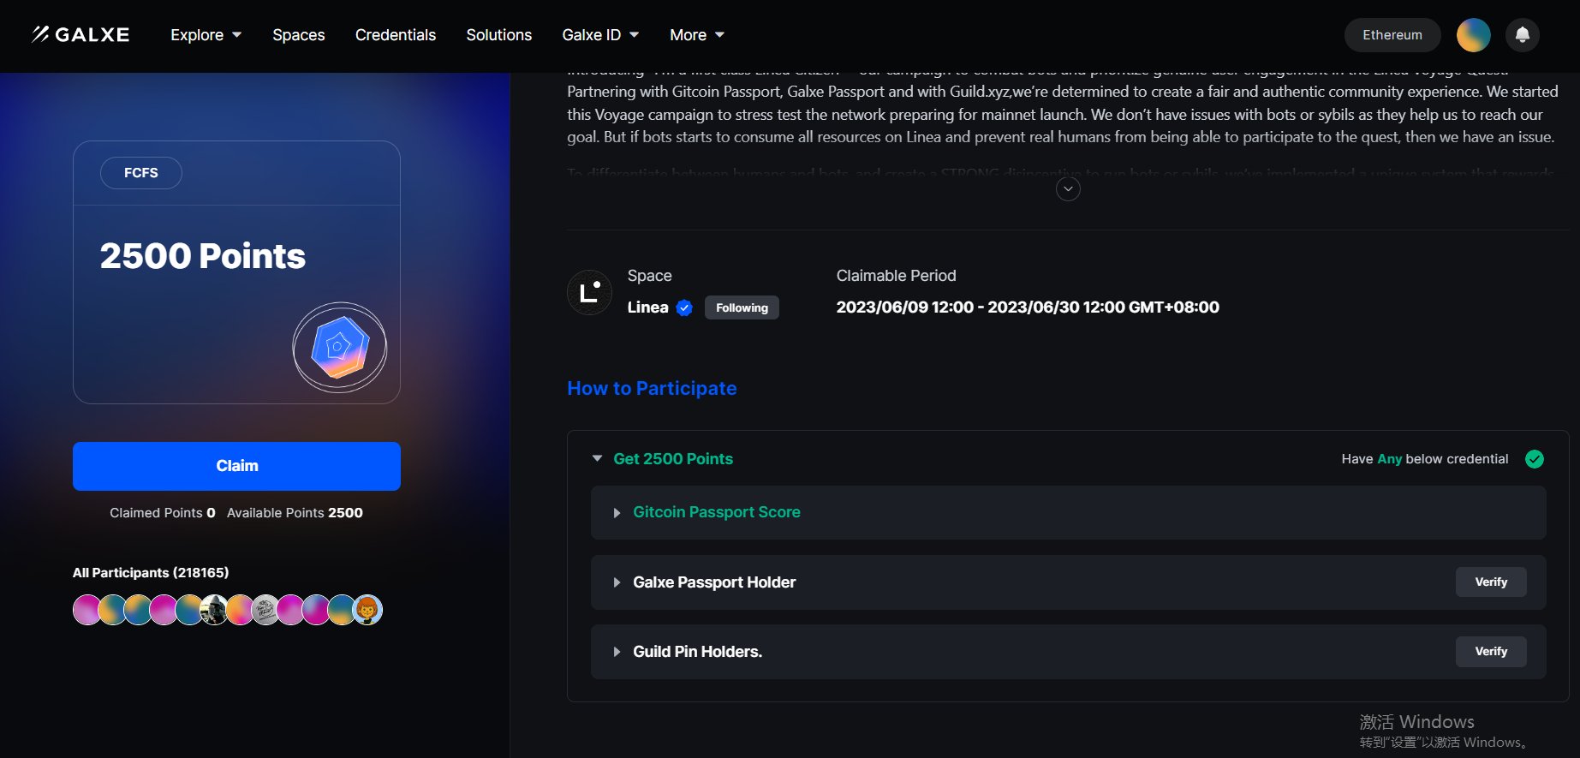This screenshot has height=758, width=1580.
Task: Expand Gitcoin Passport Score credential
Action: (x=617, y=513)
